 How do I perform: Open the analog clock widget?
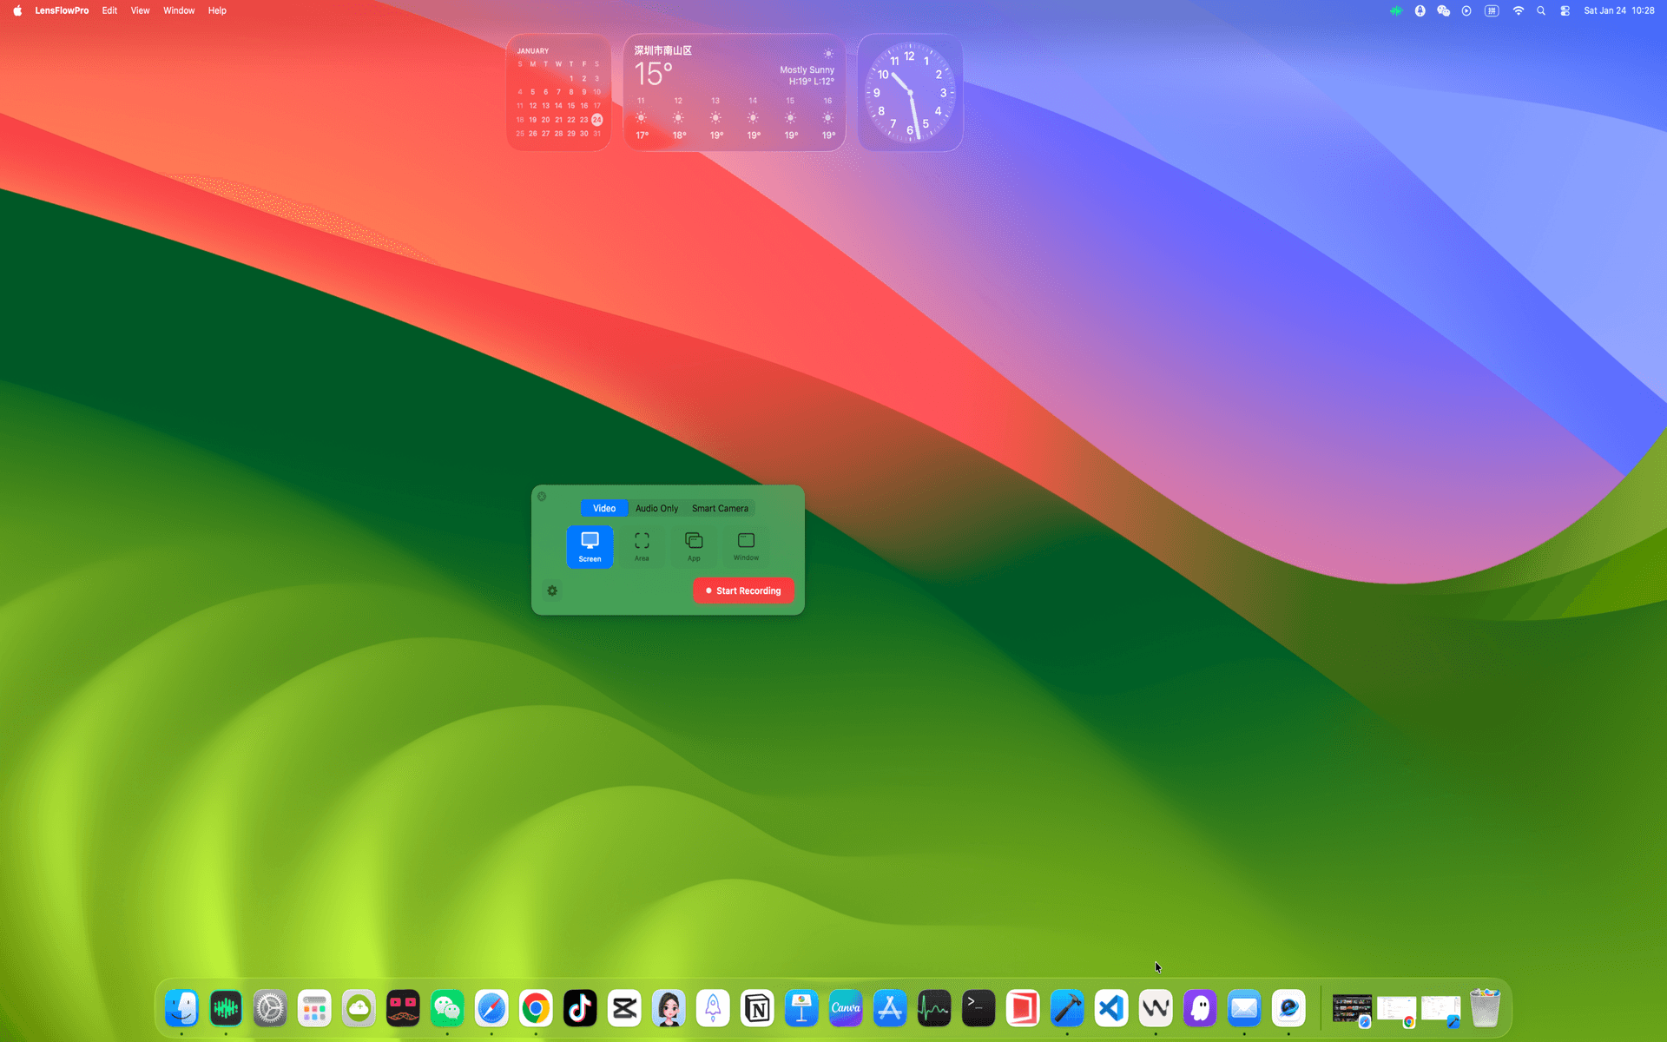(x=910, y=93)
